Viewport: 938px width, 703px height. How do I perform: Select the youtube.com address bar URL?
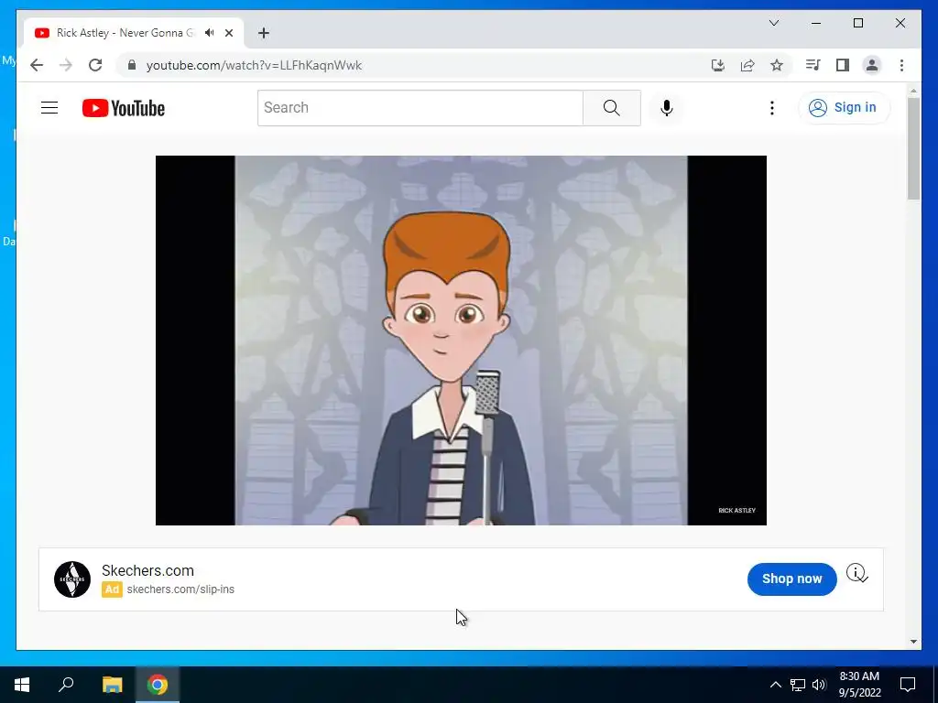255,65
